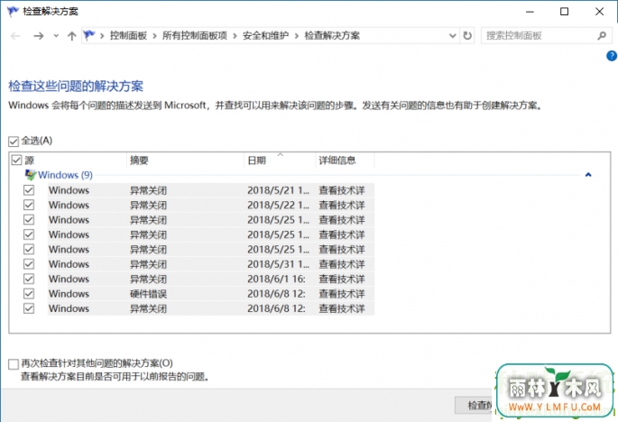Sort by the 日期 column header
This screenshot has height=422, width=618.
tap(256, 161)
